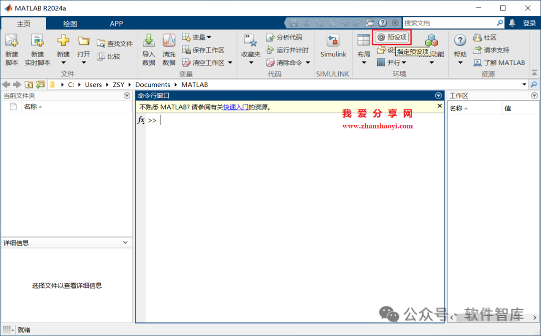Sort workspace by 值 column

[x=520, y=108]
